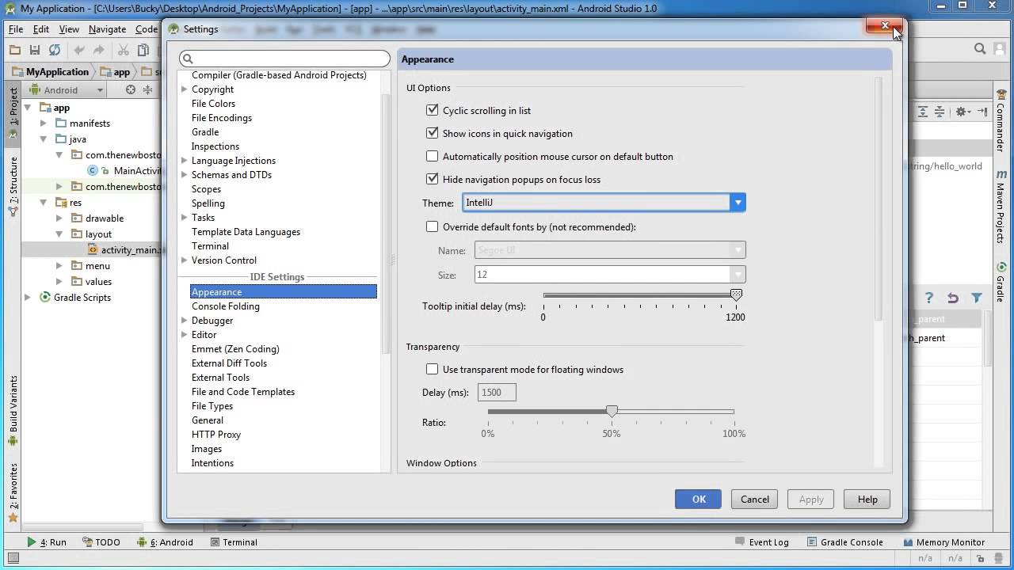Click the filter funnel icon in properties
Viewport: 1014px width, 570px height.
(977, 298)
